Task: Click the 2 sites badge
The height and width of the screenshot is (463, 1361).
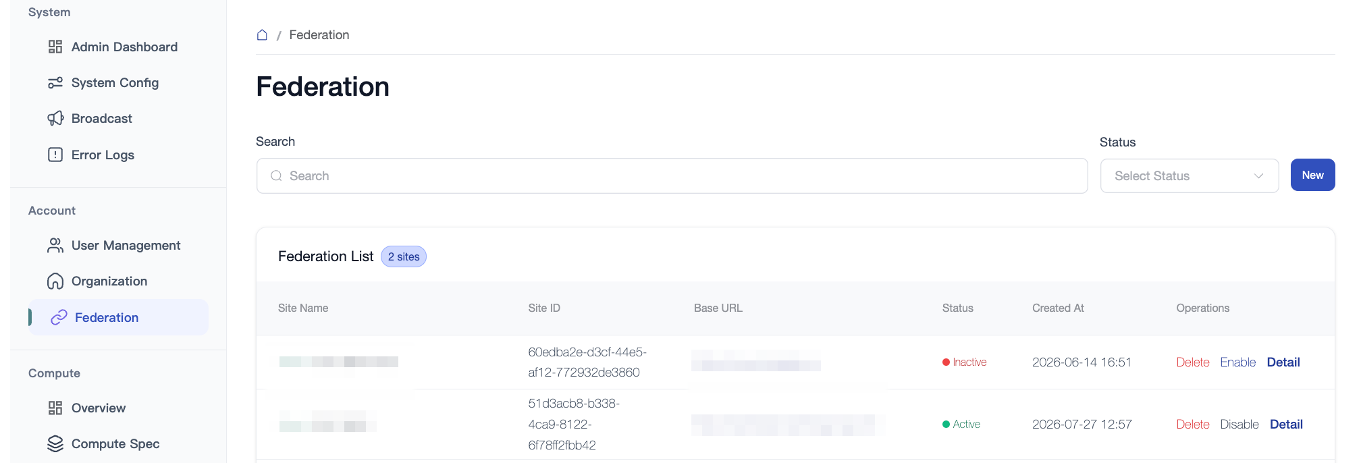Action: coord(404,256)
